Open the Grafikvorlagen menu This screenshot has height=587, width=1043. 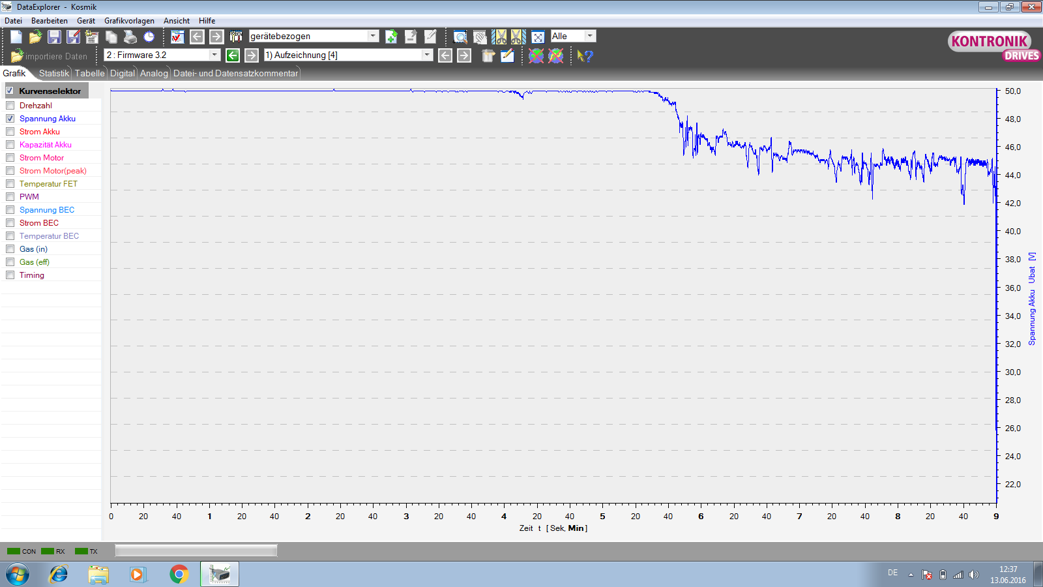tap(129, 21)
